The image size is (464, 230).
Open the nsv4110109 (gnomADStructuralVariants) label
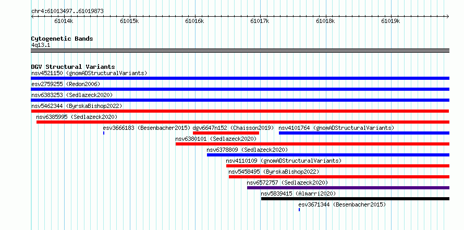click(x=284, y=161)
